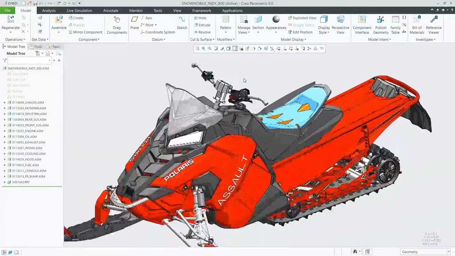Toggle Perspective View
The image size is (455, 256).
pyautogui.click(x=340, y=25)
